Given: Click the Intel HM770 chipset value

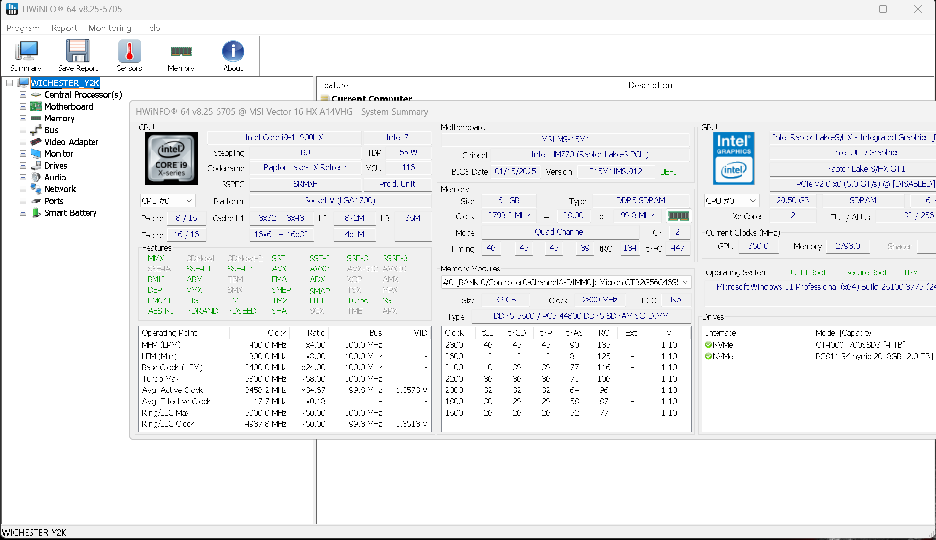Looking at the screenshot, I should coord(590,154).
